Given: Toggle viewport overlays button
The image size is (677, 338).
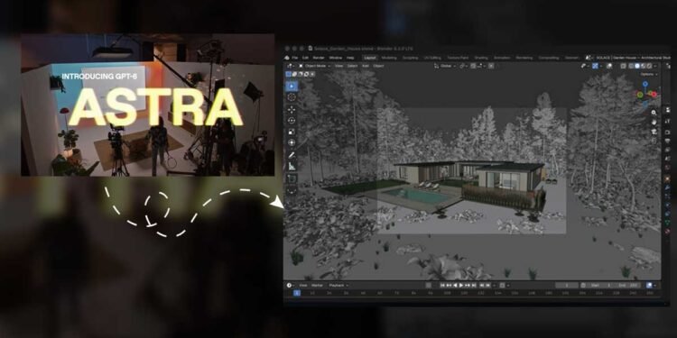Looking at the screenshot, I should pyautogui.click(x=609, y=66).
